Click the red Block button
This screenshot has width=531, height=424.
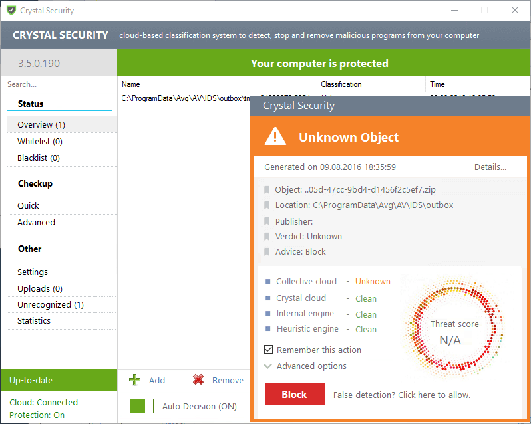[x=295, y=394]
